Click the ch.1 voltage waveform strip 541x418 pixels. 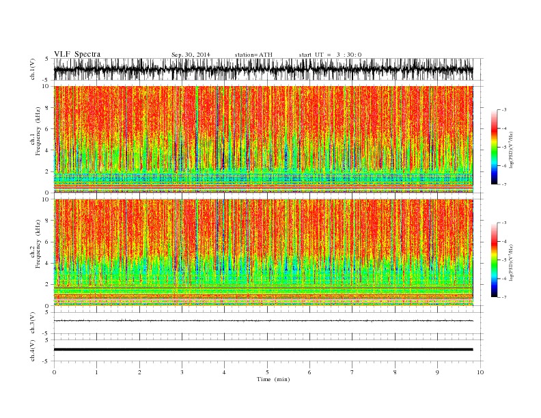(x=263, y=69)
